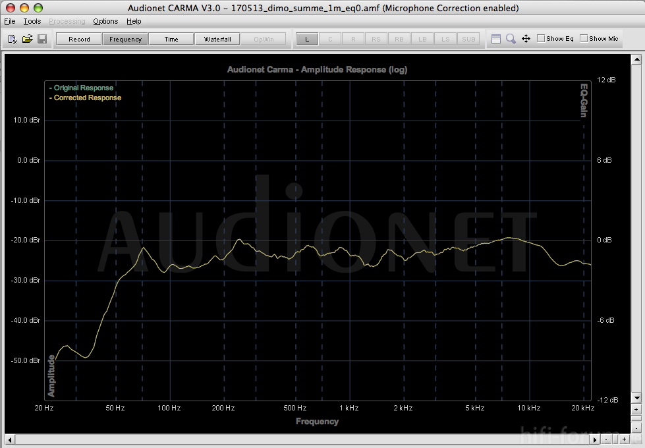Click the window layout icon in toolbar
Screen dimensions: 645x448
point(496,39)
